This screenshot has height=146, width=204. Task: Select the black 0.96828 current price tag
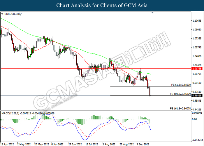click(197, 95)
